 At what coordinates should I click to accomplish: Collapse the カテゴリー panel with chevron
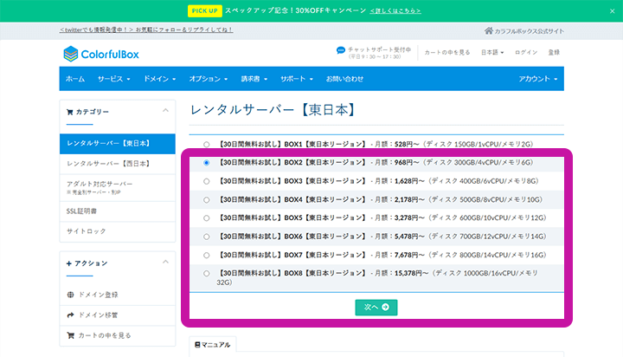coord(165,111)
